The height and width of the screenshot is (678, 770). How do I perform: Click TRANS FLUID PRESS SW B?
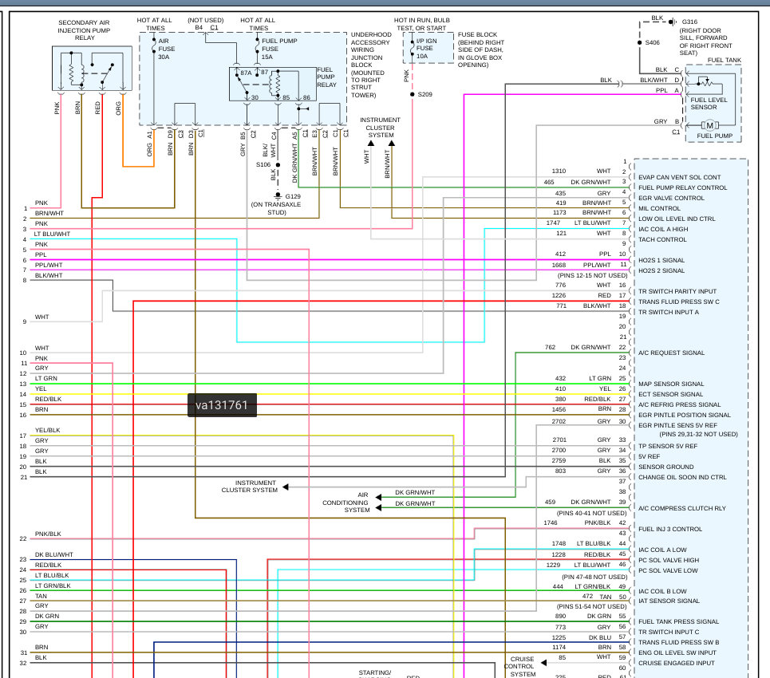[x=679, y=641]
